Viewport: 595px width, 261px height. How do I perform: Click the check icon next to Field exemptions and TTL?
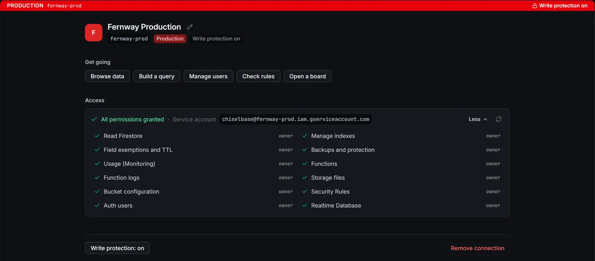click(97, 150)
